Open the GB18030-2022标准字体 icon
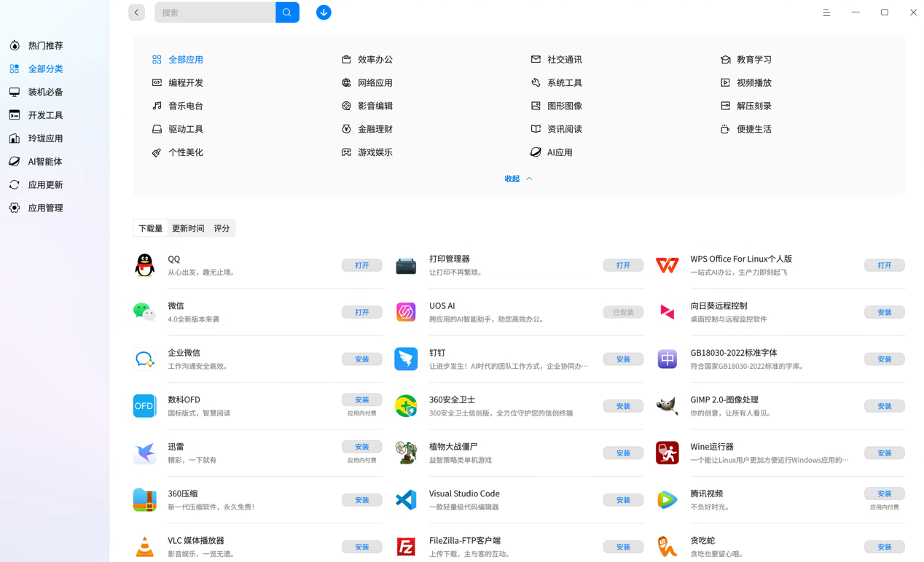924x562 pixels. pos(667,359)
